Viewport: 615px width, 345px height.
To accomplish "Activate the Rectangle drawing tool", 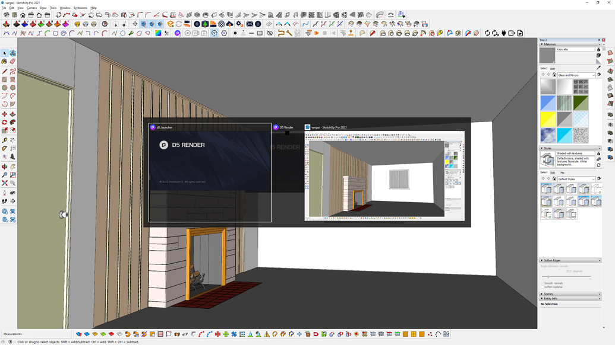I will pyautogui.click(x=5, y=79).
